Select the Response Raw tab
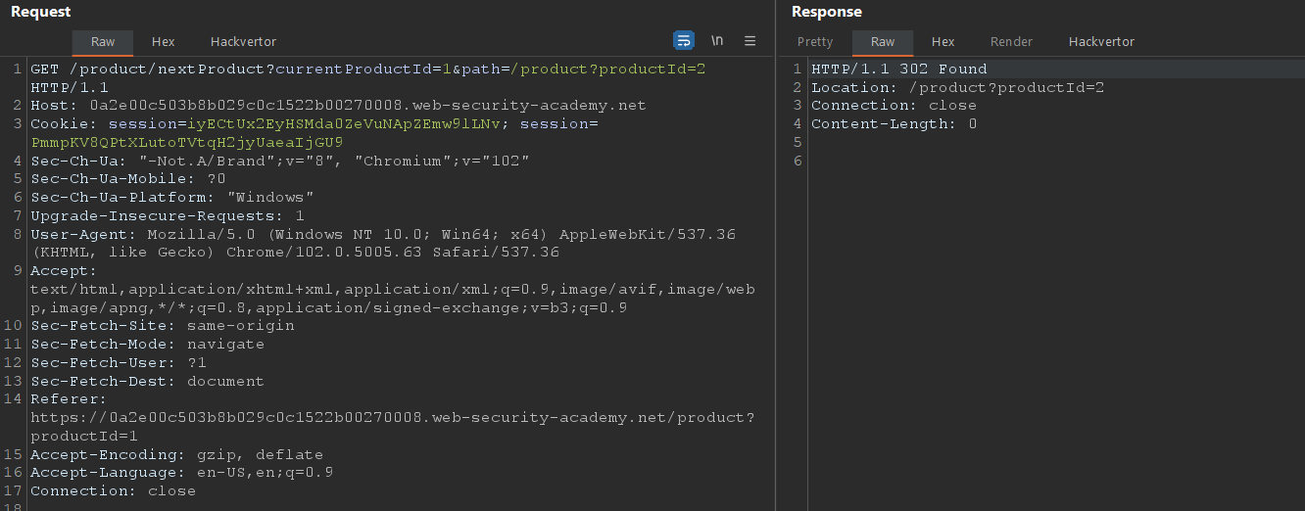Image resolution: width=1305 pixels, height=511 pixels. (883, 42)
